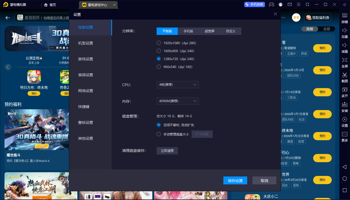The width and height of the screenshot is (350, 200).
Task: Show previous items with the carousel left arrow
Action: (x=8, y=67)
